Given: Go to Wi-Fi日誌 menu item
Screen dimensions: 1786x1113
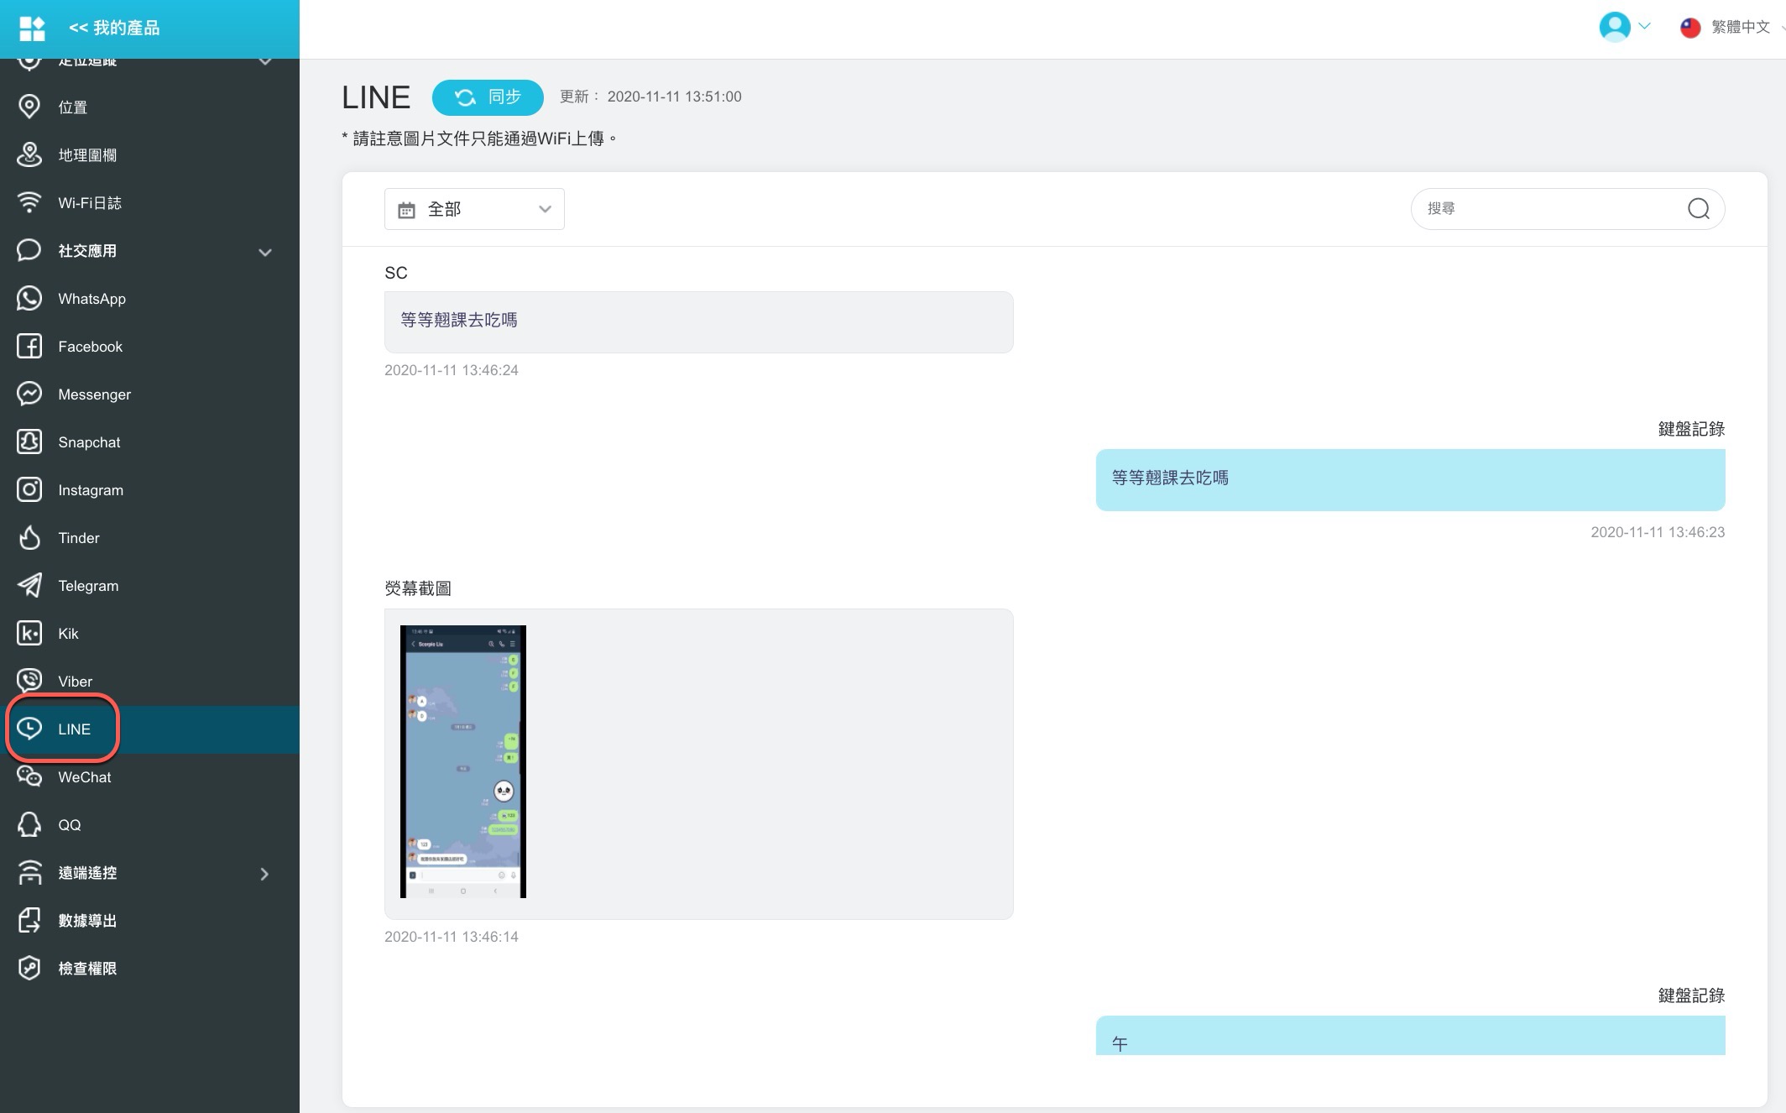Looking at the screenshot, I should tap(89, 202).
